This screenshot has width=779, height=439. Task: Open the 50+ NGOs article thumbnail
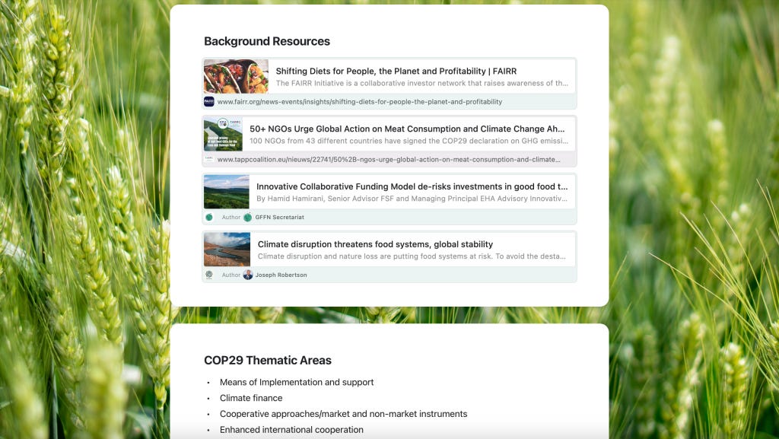(x=223, y=134)
